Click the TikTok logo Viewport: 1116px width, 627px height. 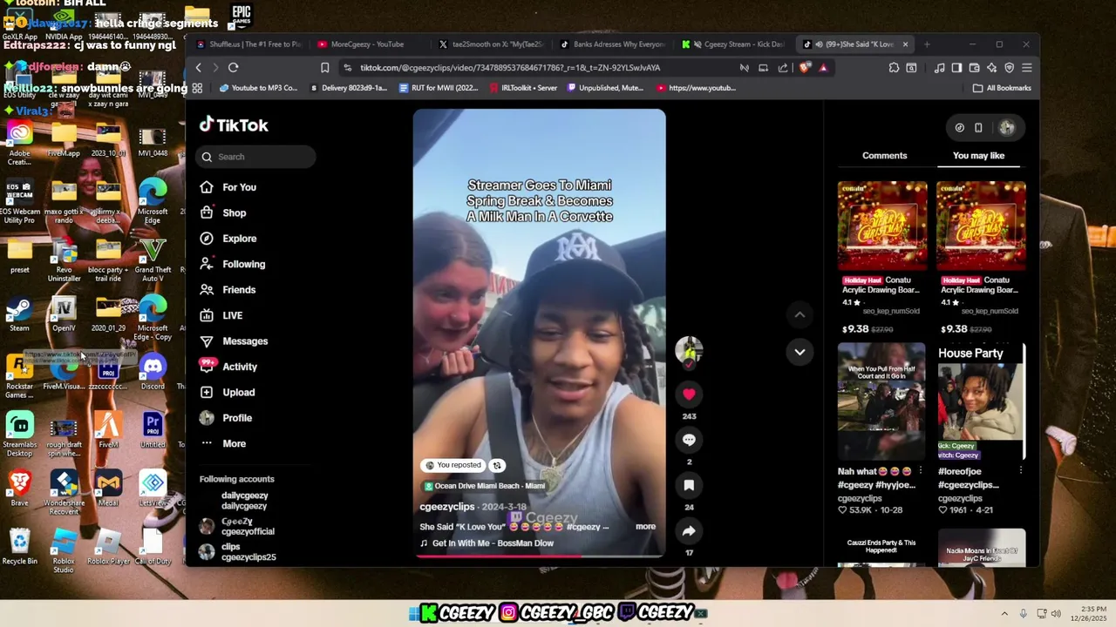pos(234,125)
